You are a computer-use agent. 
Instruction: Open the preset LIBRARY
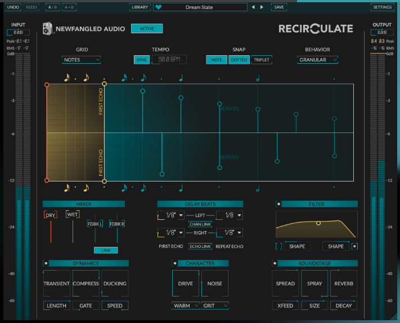tap(140, 7)
